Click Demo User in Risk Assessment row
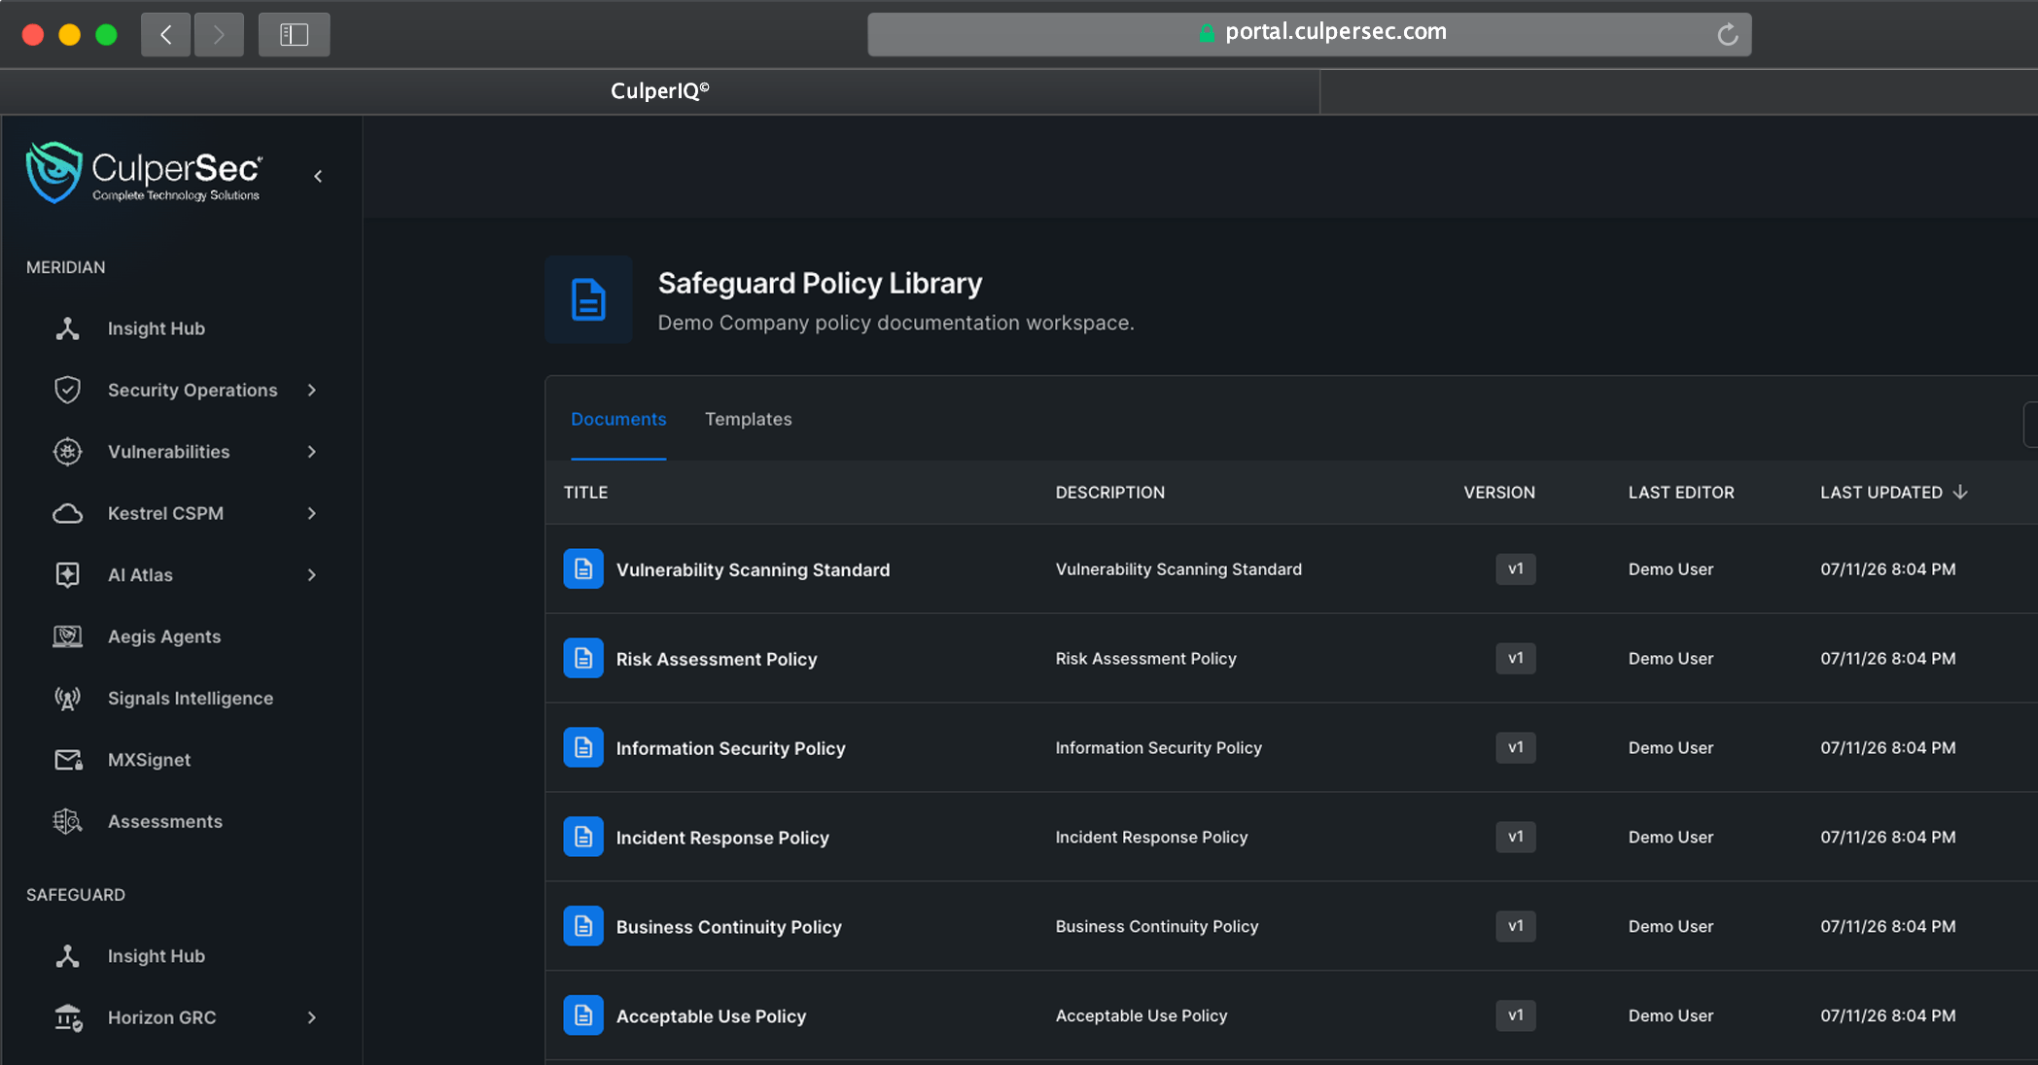Viewport: 2038px width, 1065px height. (1670, 659)
